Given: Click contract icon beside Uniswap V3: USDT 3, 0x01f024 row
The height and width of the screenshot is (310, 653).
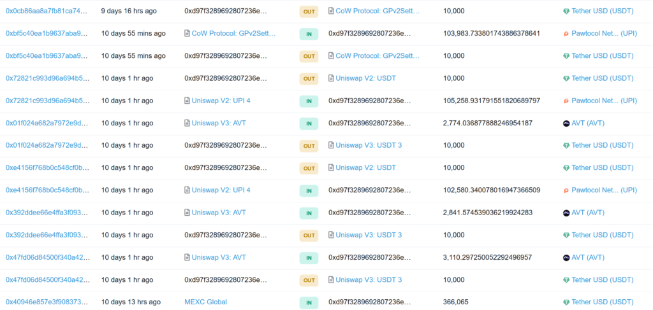Looking at the screenshot, I should [x=331, y=145].
